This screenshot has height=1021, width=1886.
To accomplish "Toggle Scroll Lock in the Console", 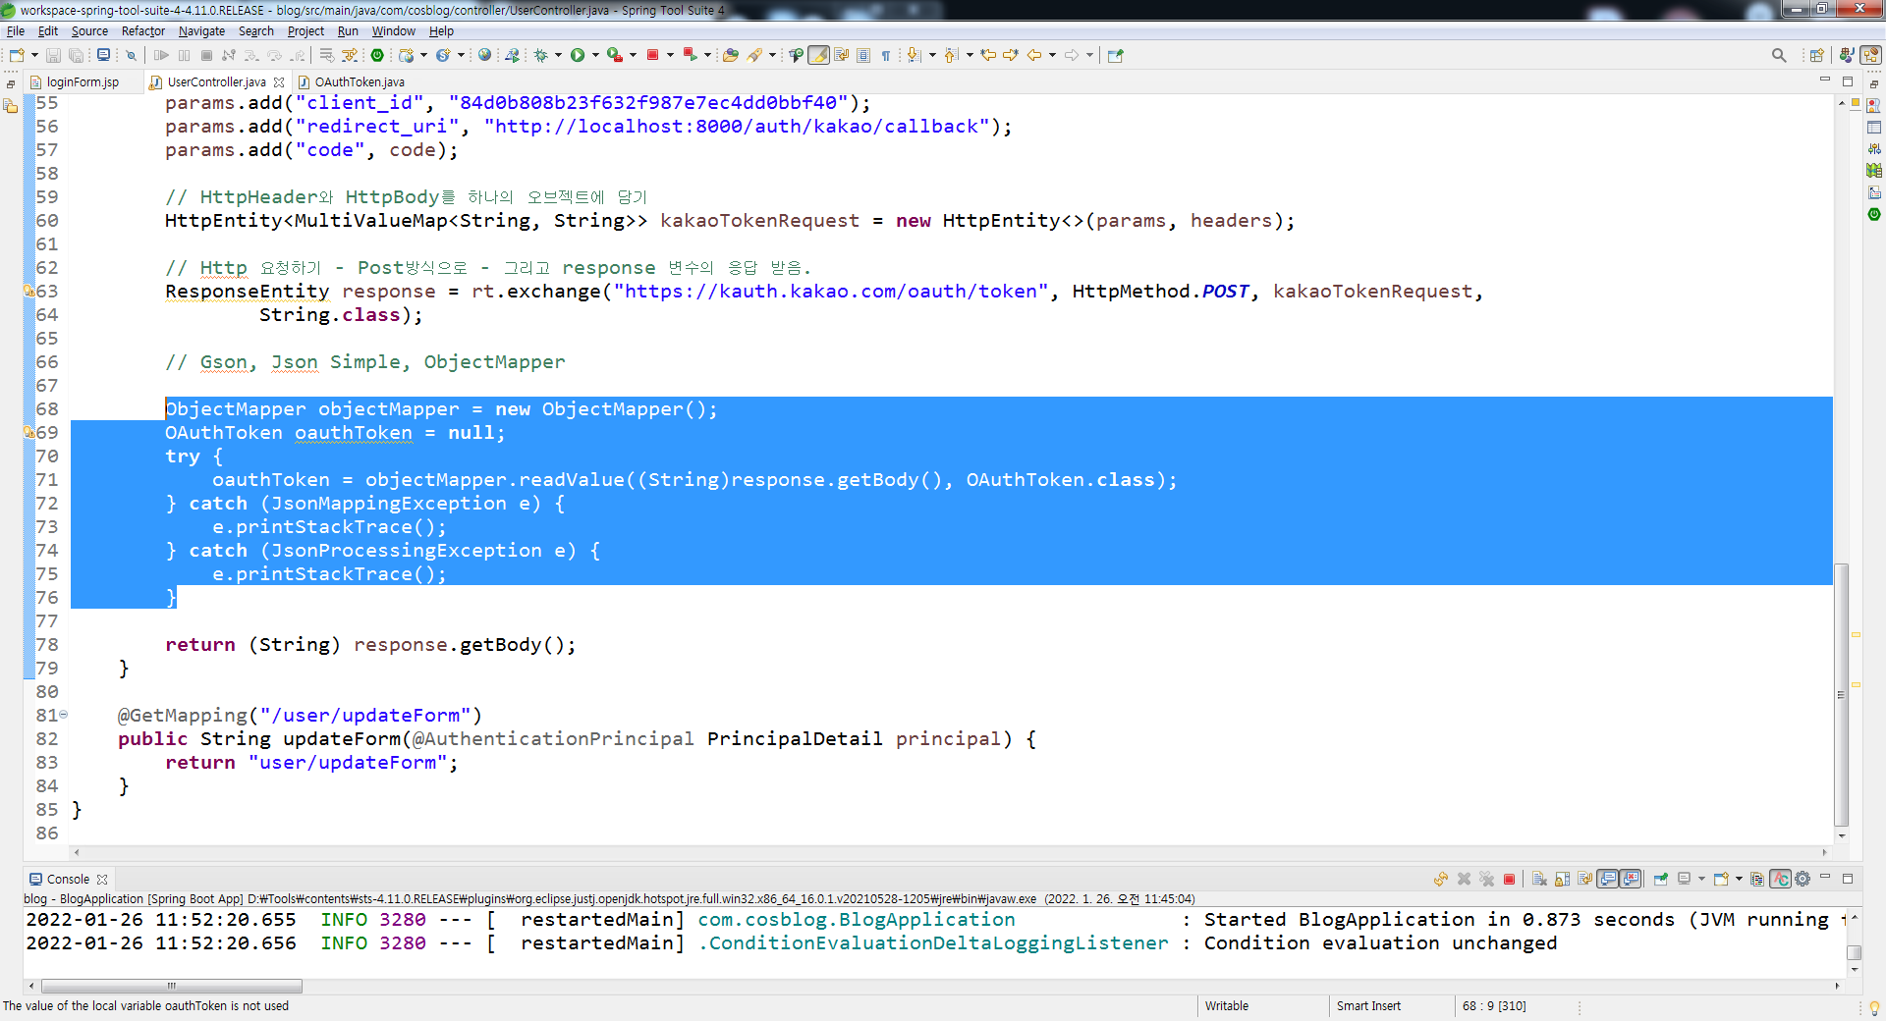I will pyautogui.click(x=1562, y=880).
